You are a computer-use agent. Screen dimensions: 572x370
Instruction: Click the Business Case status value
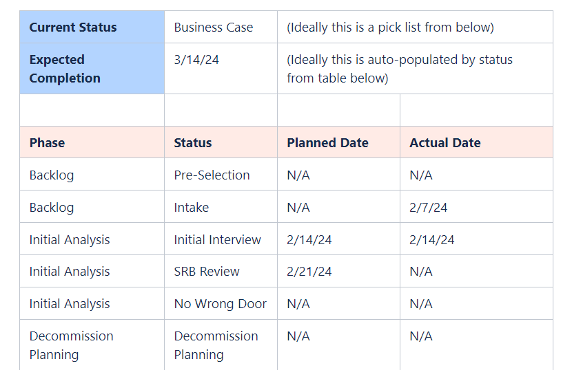tap(214, 28)
